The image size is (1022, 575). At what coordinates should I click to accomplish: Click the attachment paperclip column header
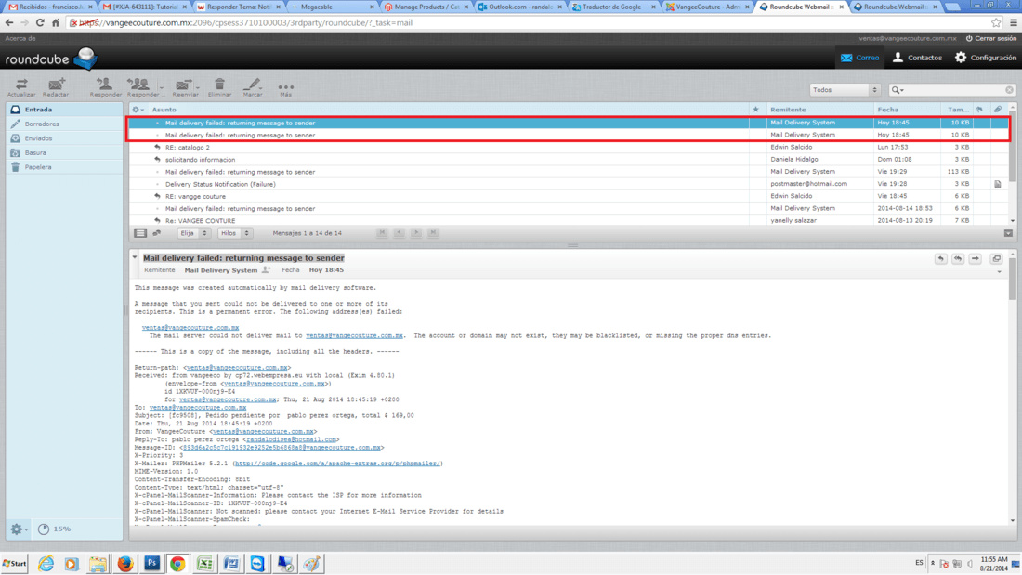pyautogui.click(x=998, y=110)
